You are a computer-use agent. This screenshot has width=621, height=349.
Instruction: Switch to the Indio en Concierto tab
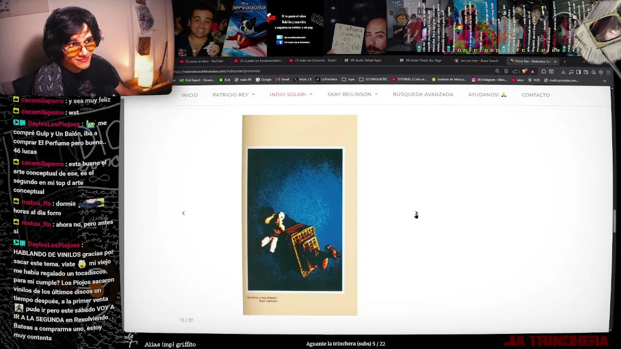(x=313, y=61)
